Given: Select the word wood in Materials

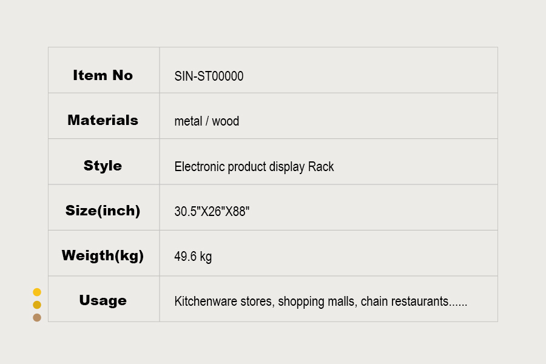Looking at the screenshot, I should [x=226, y=121].
